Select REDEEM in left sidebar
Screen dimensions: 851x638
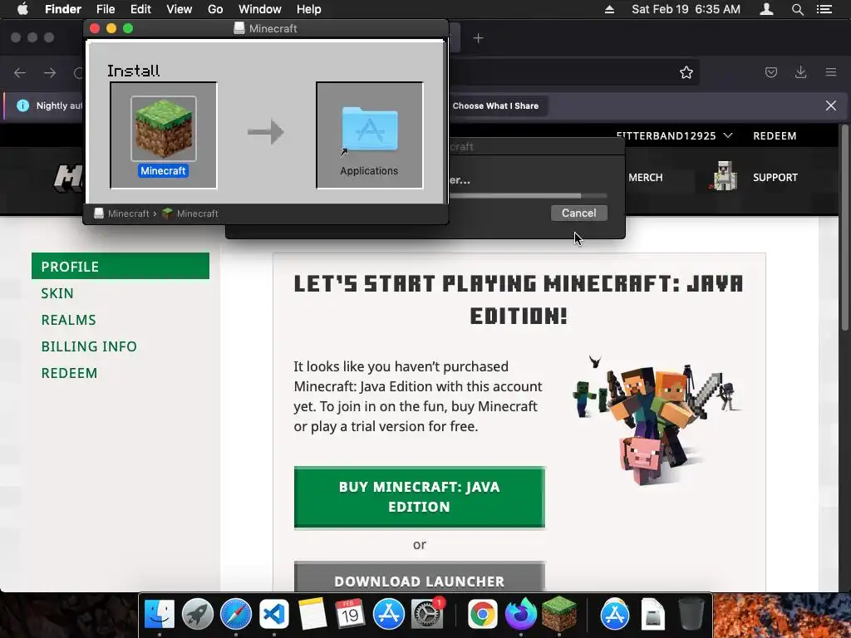69,373
